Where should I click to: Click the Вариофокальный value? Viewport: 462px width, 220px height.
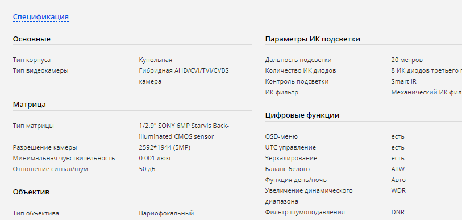click(166, 213)
